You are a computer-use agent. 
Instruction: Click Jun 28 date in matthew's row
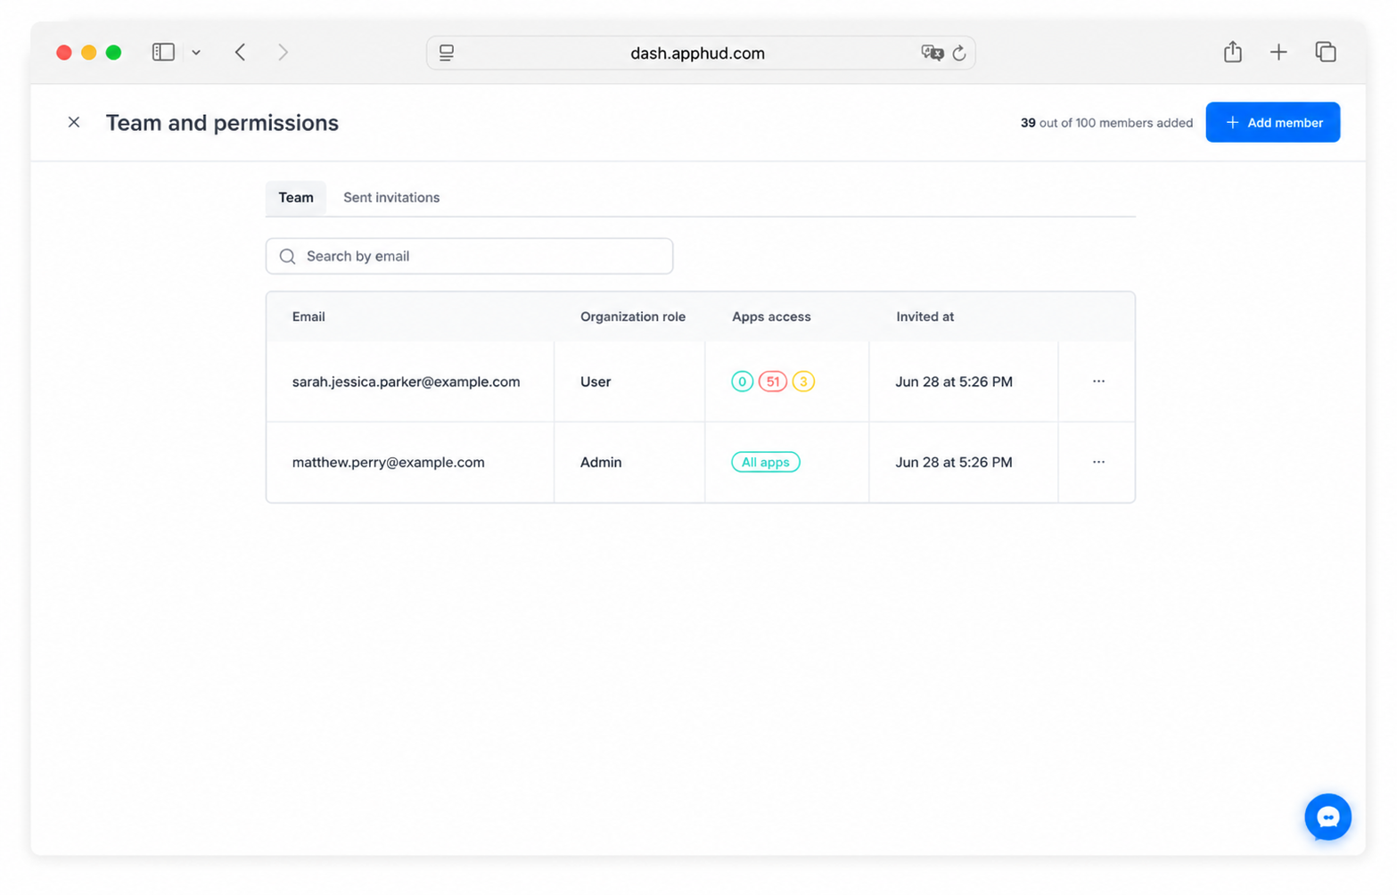click(954, 462)
